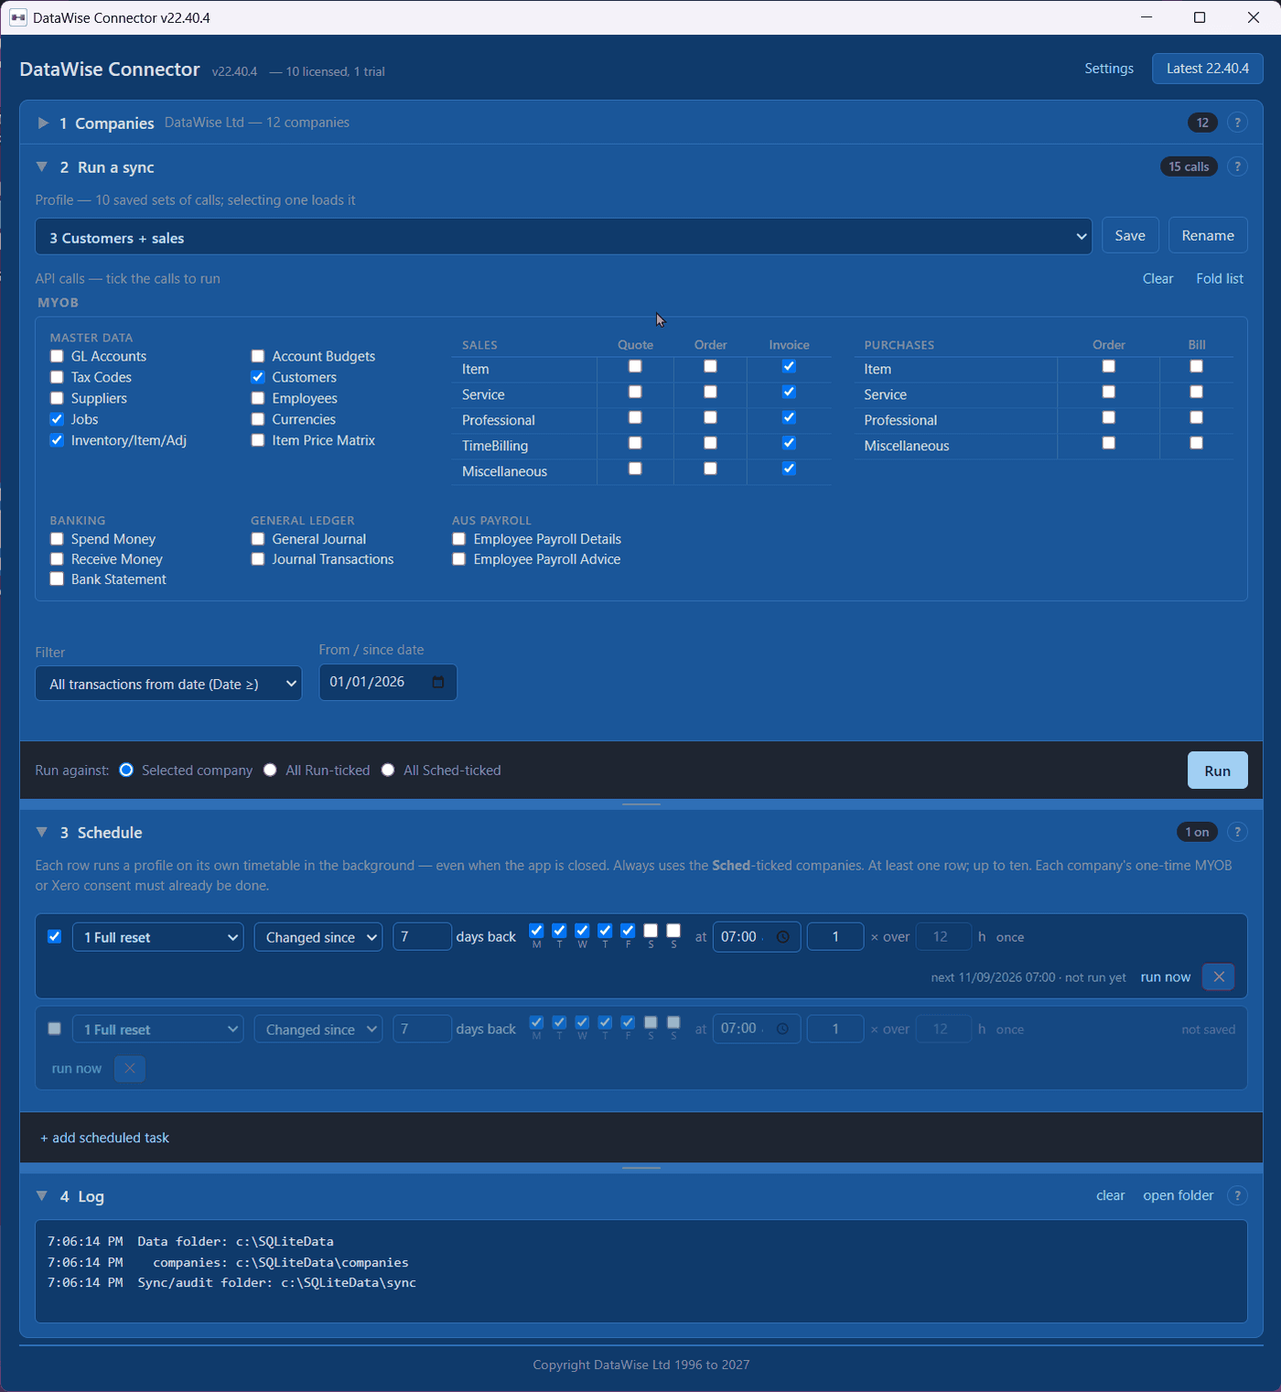Open the profile dropdown showing '3 Customers + sales'
The width and height of the screenshot is (1281, 1392).
564,237
